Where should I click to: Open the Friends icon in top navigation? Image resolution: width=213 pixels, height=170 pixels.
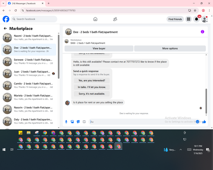coord(115,19)
